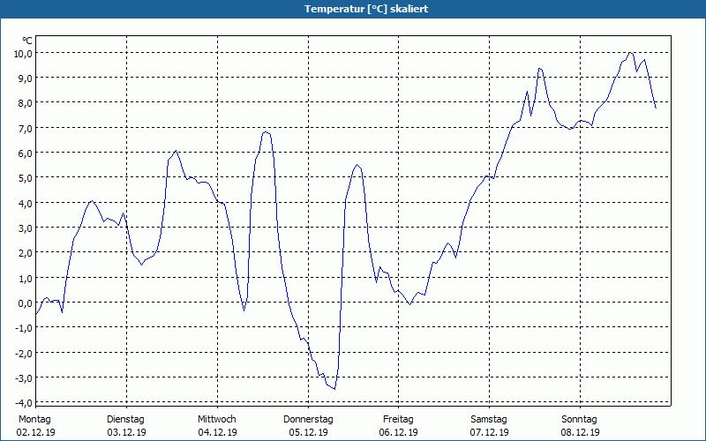This screenshot has height=441, width=706.
Task: Click the date 08.12.19
Action: click(x=581, y=432)
